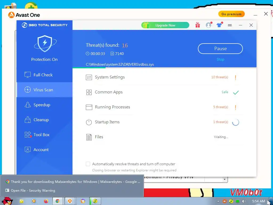Image resolution: width=273 pixels, height=205 pixels.
Task: Click the Angry Bird start button
Action: click(x=7, y=201)
